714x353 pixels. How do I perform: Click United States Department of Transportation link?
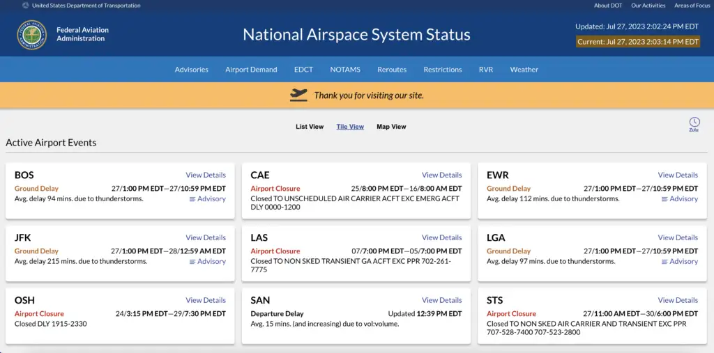click(86, 6)
